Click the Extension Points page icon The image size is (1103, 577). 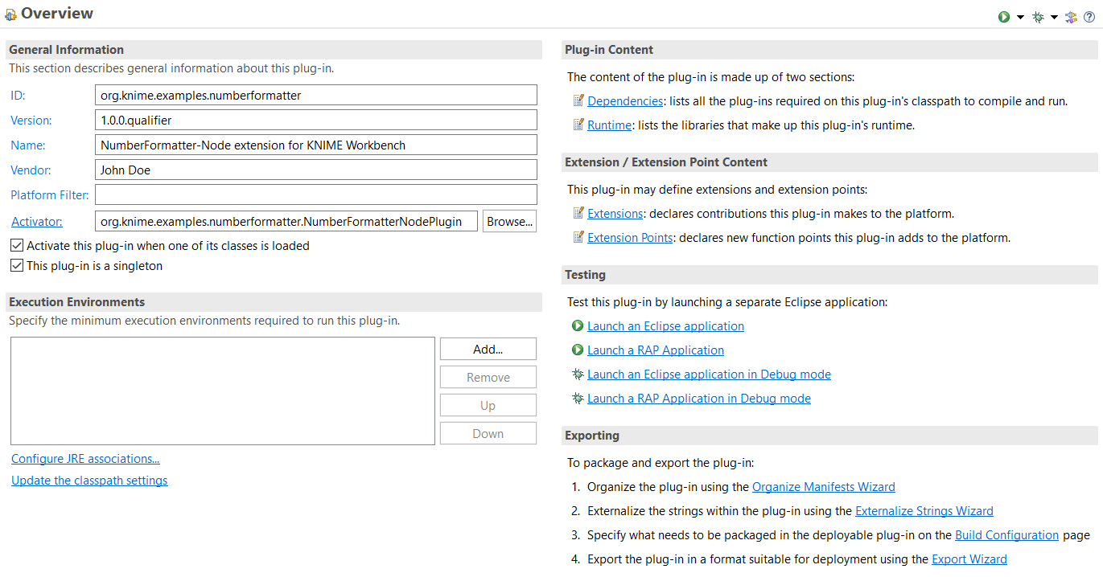(578, 238)
